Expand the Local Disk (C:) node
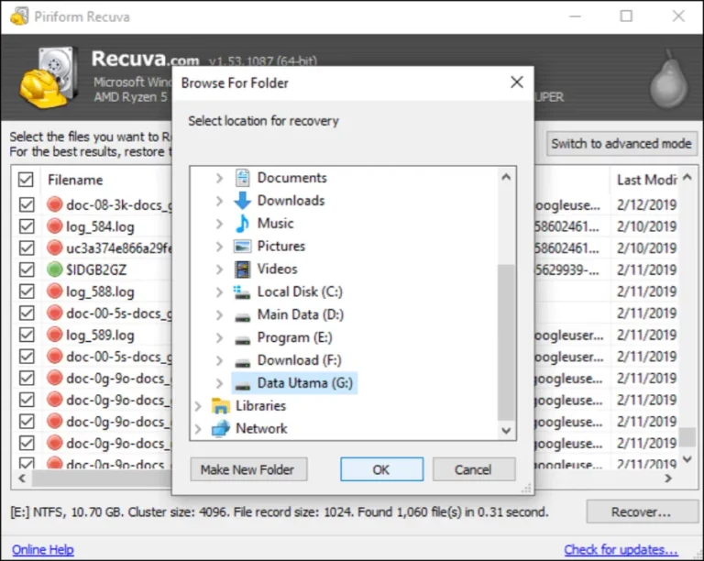Image resolution: width=704 pixels, height=561 pixels. pos(219,292)
